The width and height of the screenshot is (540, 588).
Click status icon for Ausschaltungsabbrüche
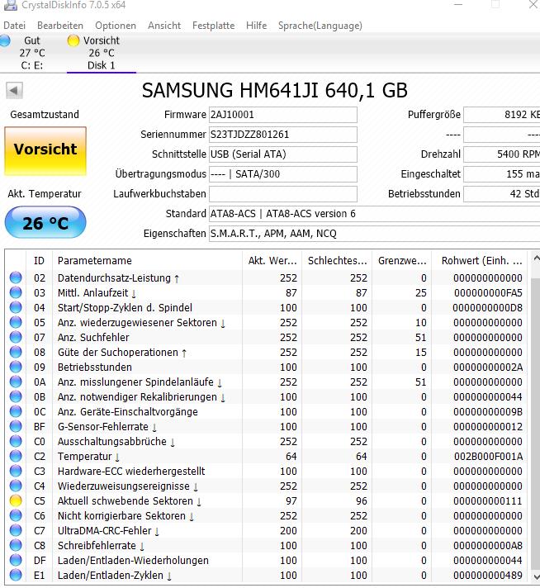pyautogui.click(x=16, y=441)
